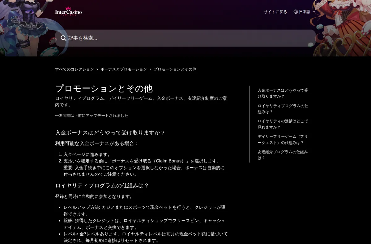Click the breadcrumb chevron after すべてのコレクション
371x244 pixels.
[97, 69]
